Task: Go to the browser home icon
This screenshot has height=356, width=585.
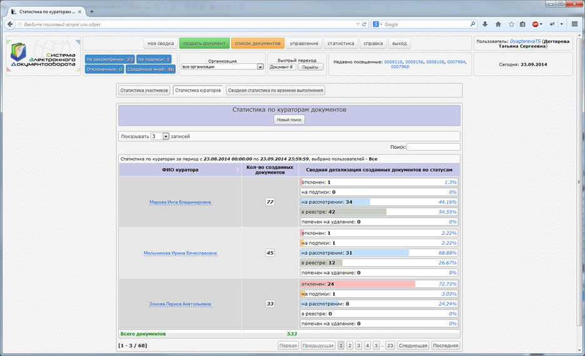Action: tap(498, 24)
